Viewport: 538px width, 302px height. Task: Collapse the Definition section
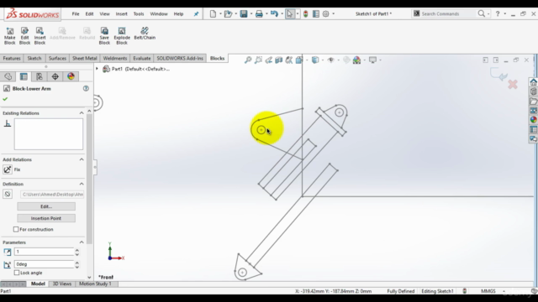point(82,184)
